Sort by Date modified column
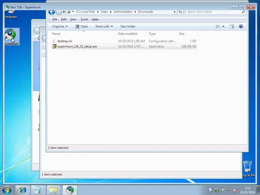Viewport: 260px width, 195px height. 132,34
